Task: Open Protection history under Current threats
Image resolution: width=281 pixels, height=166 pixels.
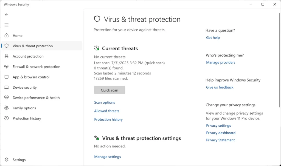Action: click(108, 120)
